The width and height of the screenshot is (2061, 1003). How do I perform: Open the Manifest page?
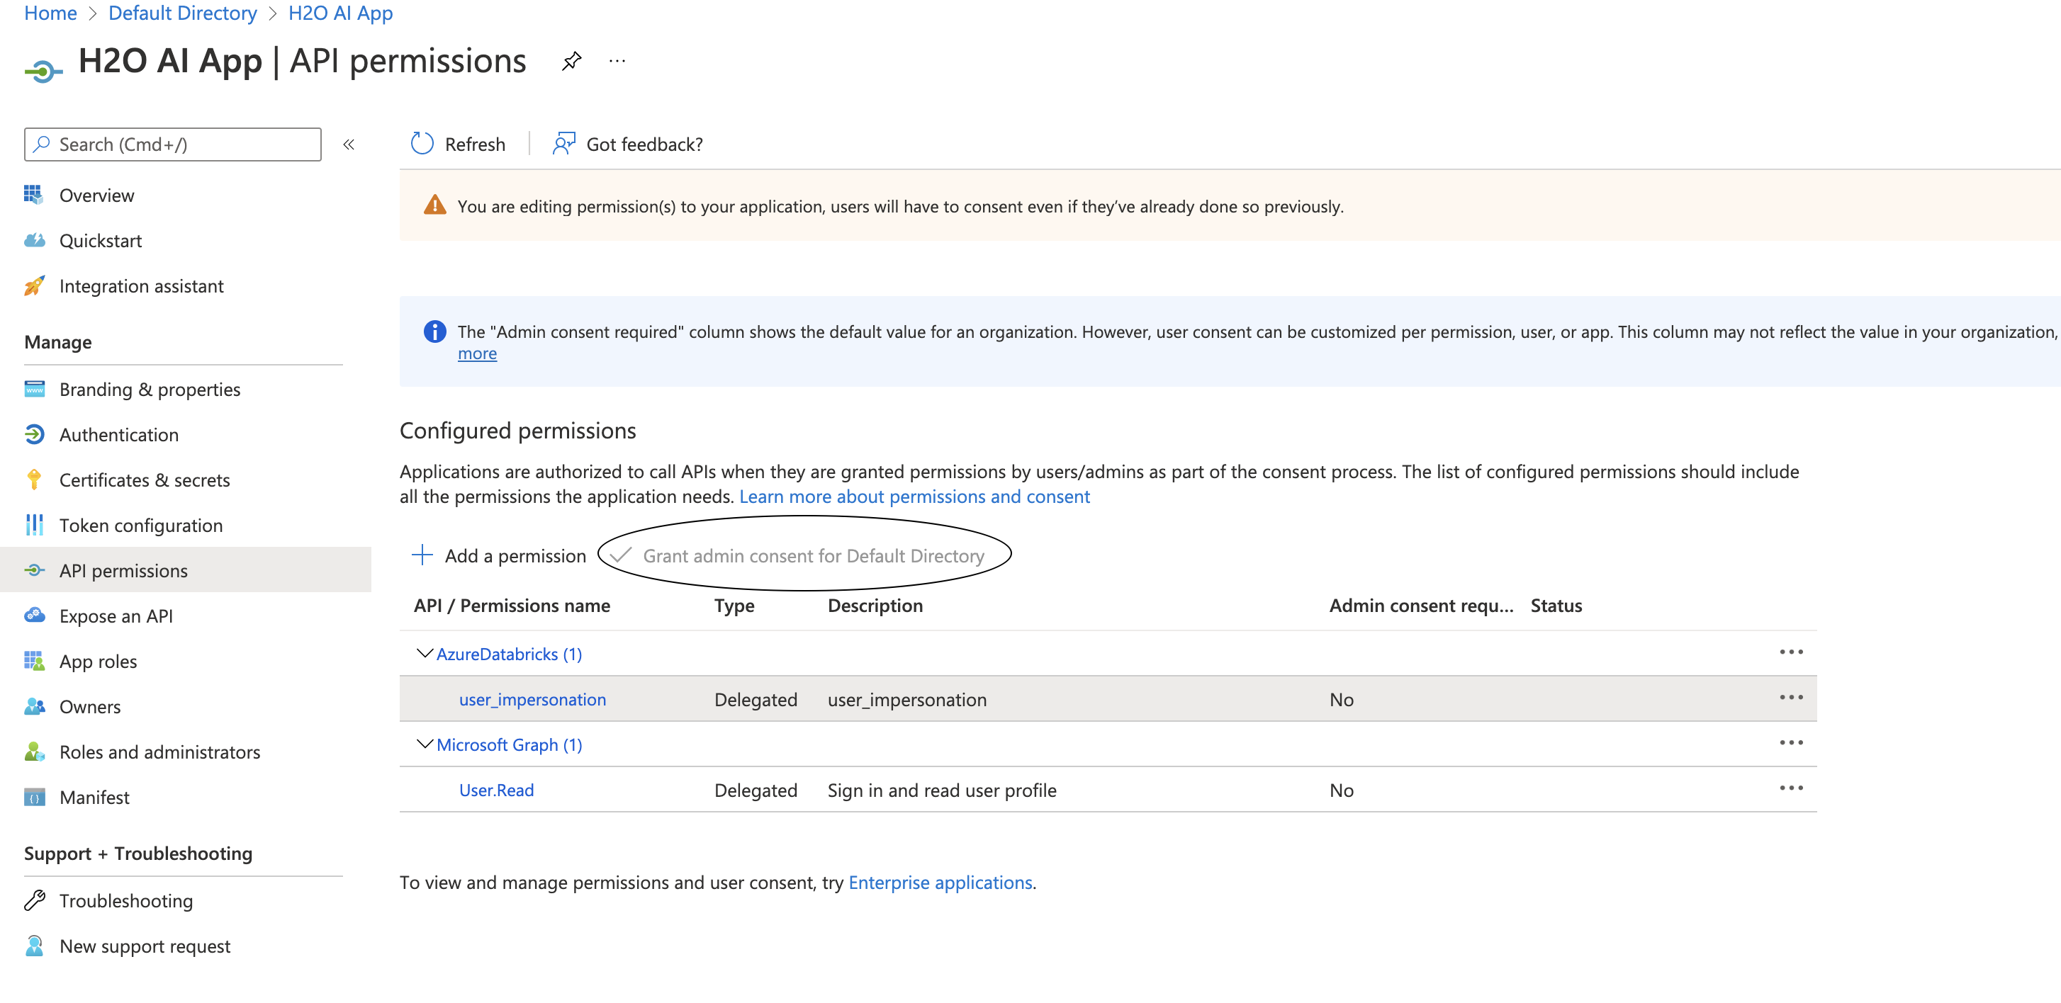[94, 798]
